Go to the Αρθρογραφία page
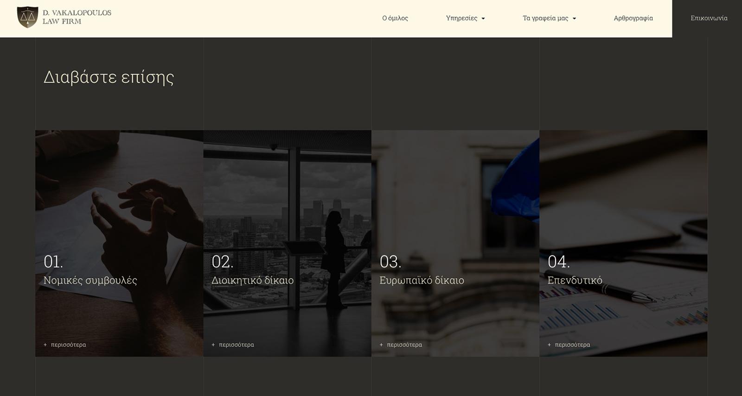742x396 pixels. tap(633, 19)
